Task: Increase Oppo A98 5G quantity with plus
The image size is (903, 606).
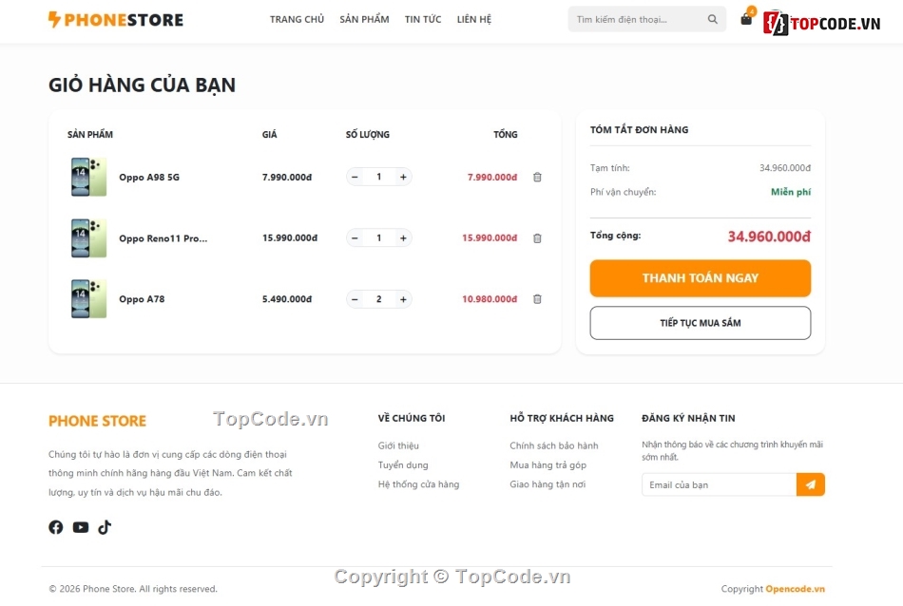Action: tap(402, 177)
